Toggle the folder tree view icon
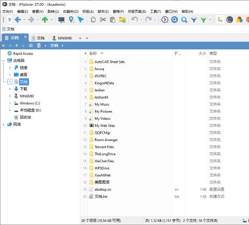Screen dimensions: 249x225 tap(220, 20)
